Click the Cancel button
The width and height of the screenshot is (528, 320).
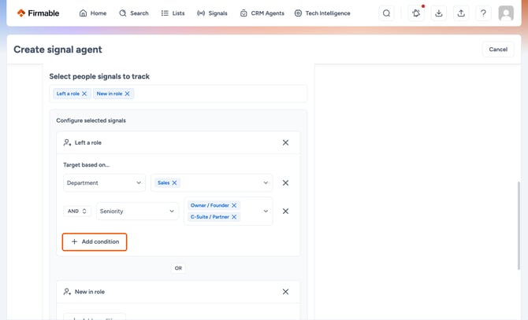pos(498,50)
